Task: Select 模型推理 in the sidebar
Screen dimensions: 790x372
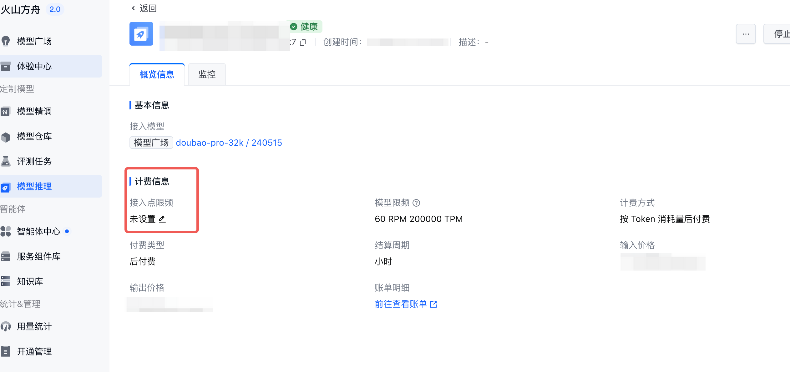Action: (51, 186)
